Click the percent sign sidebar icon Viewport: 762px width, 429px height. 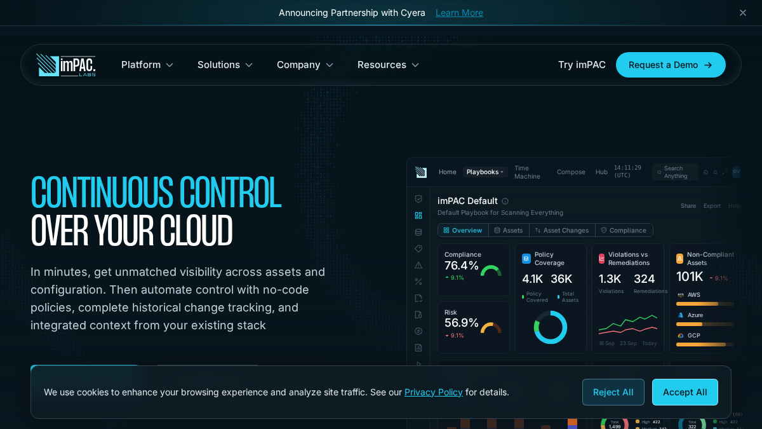pyautogui.click(x=418, y=282)
